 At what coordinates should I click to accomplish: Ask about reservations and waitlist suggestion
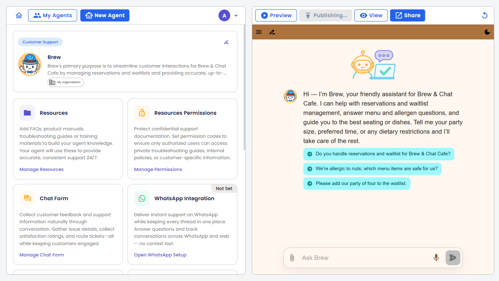[379, 154]
